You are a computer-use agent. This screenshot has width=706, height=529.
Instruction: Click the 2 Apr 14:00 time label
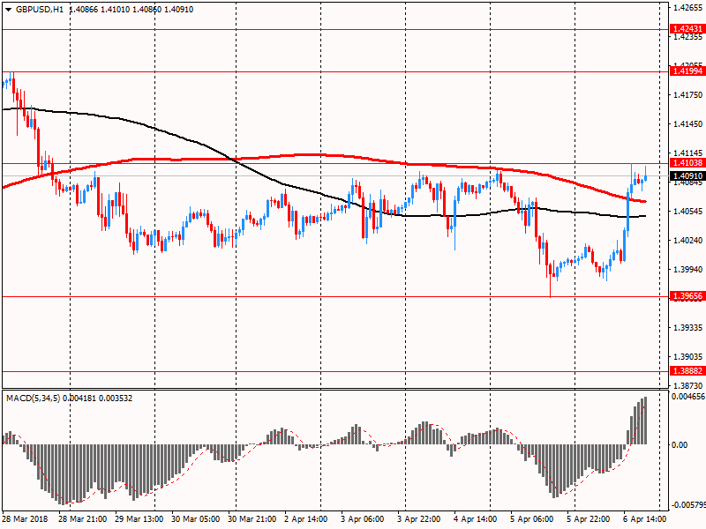coord(306,518)
